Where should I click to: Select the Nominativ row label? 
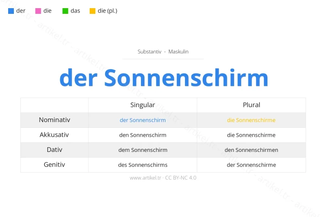coord(55,120)
